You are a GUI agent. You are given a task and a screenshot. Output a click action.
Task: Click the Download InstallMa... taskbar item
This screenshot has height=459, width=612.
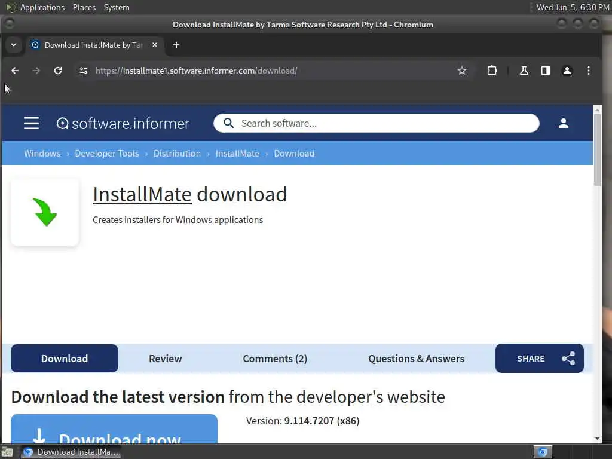point(71,452)
